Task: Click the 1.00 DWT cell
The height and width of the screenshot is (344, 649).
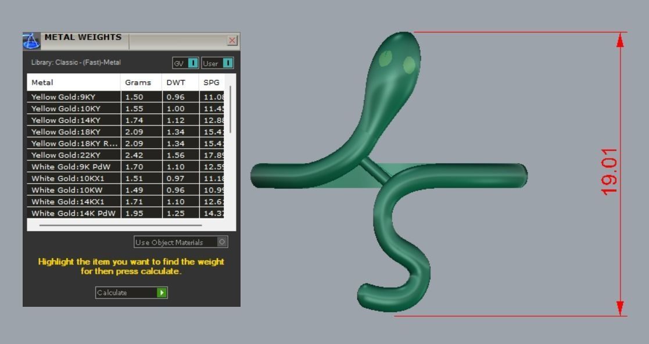Action: [181, 109]
